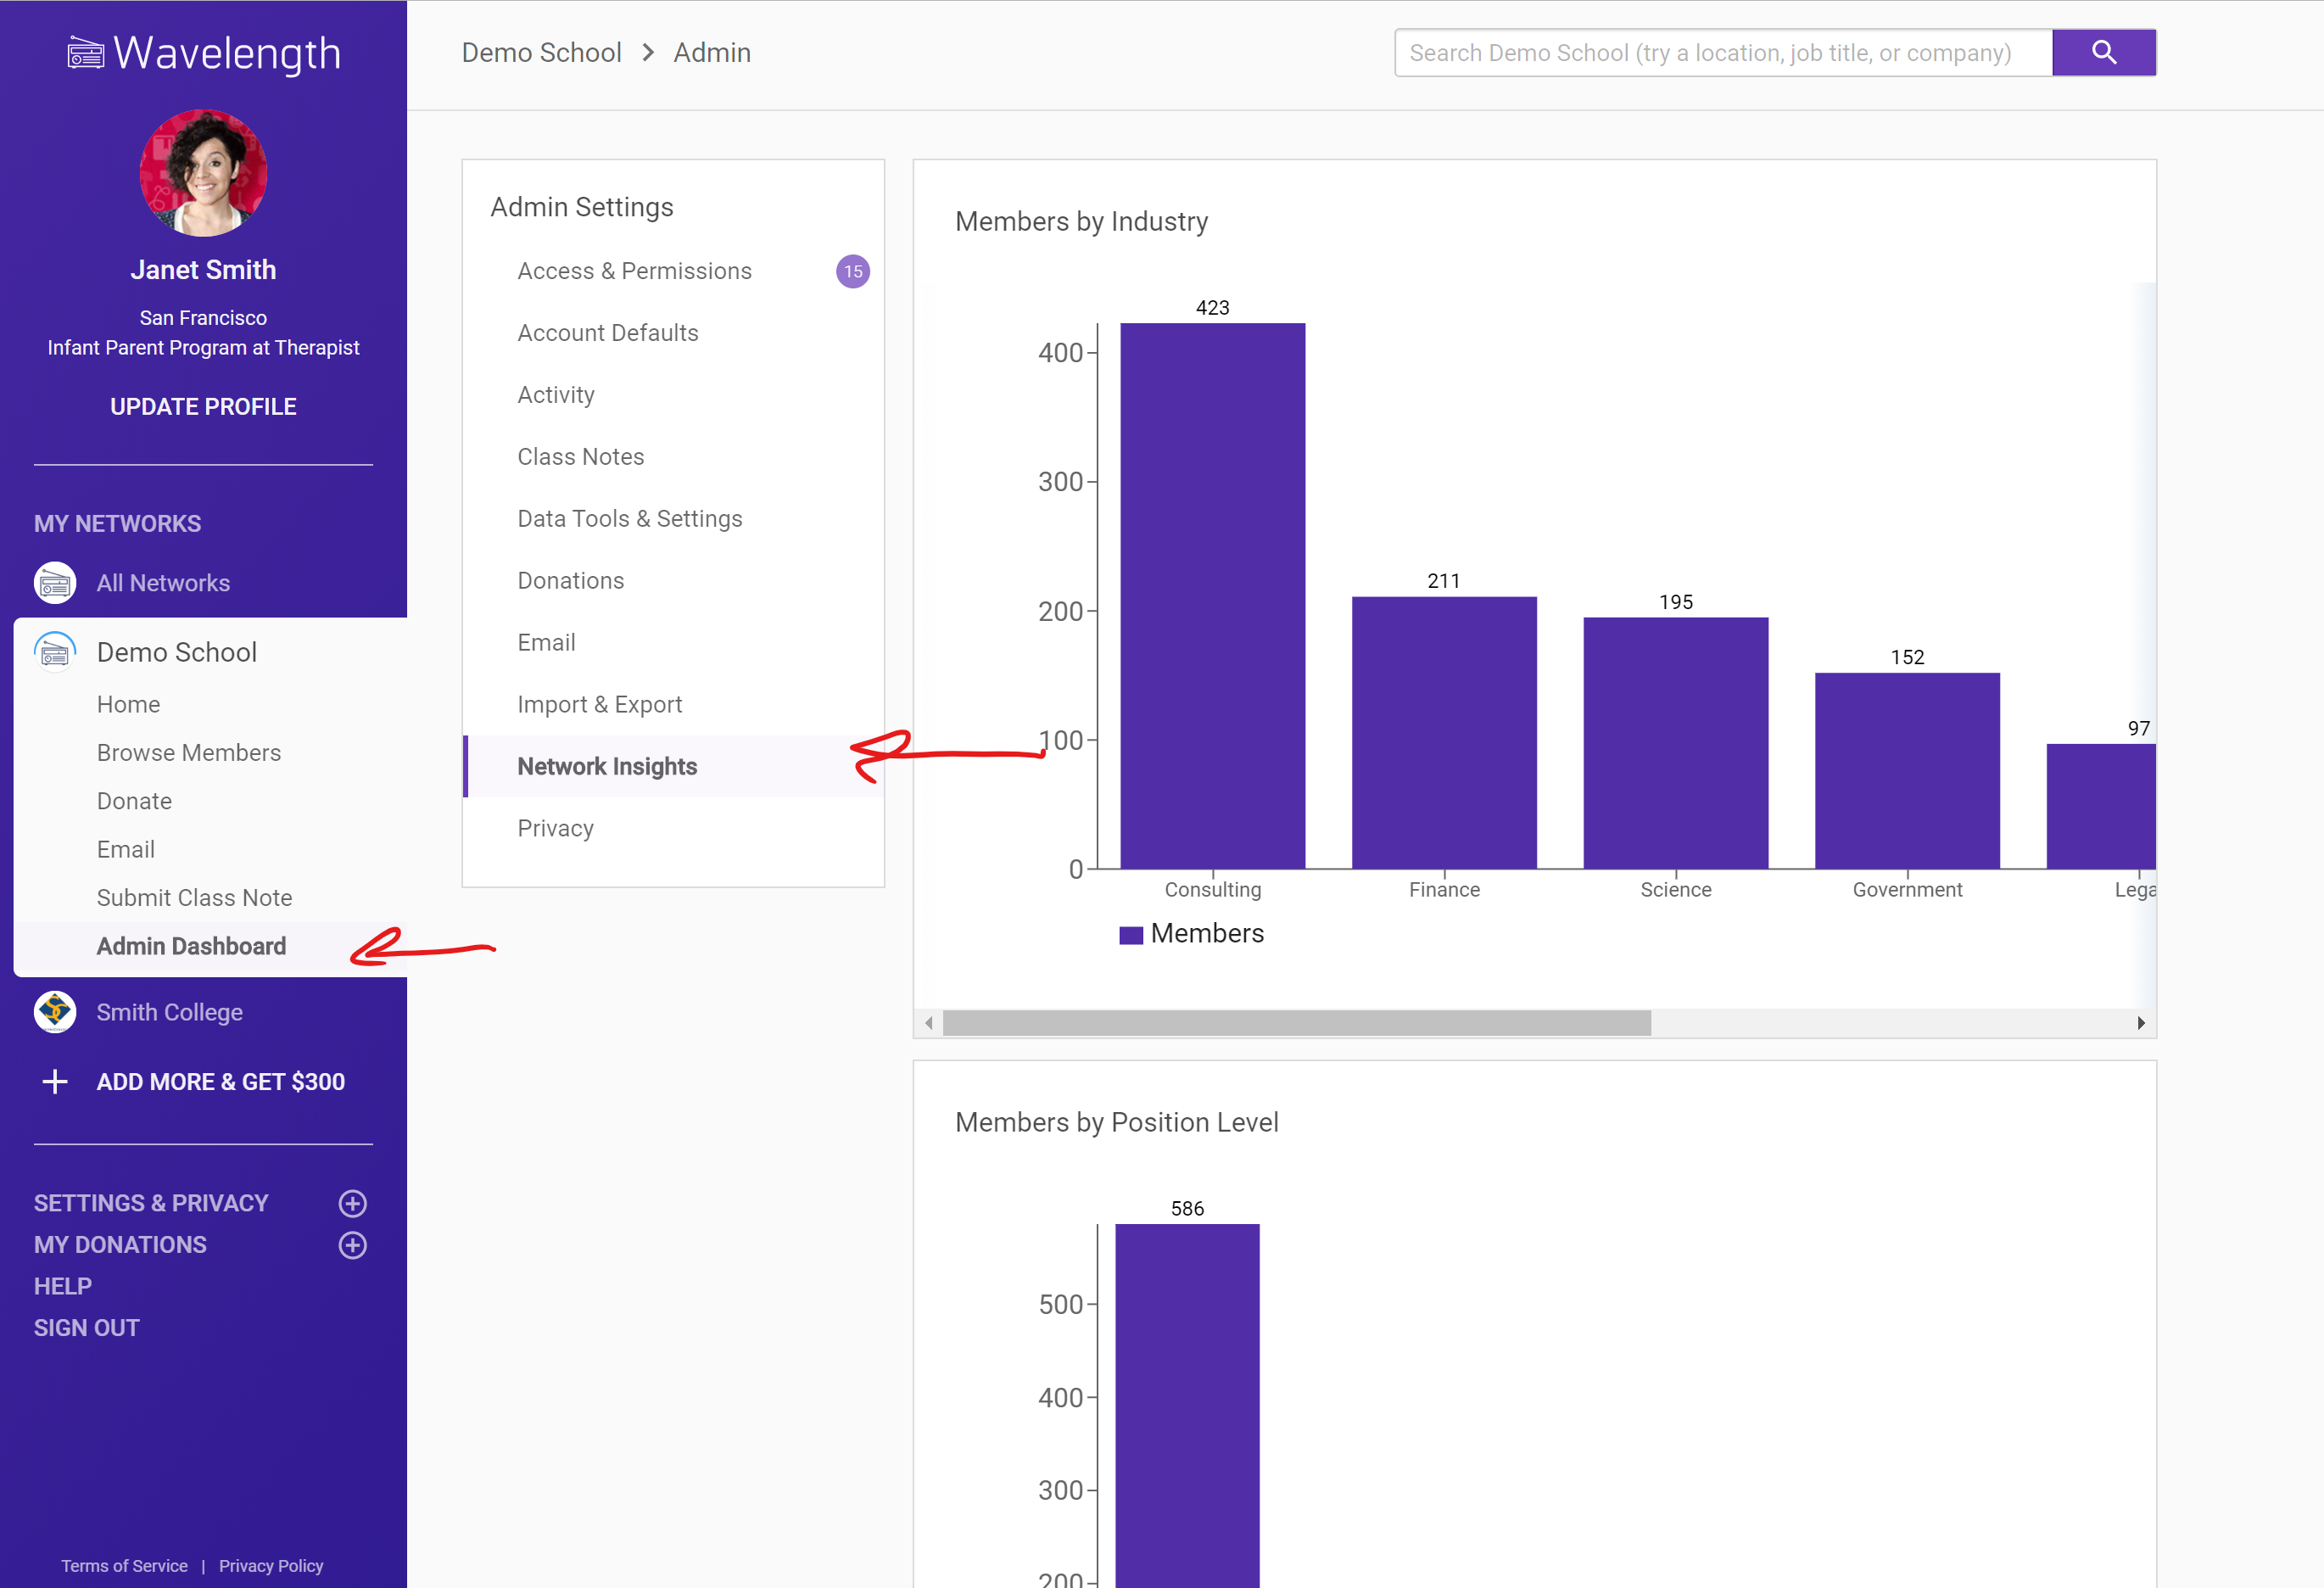This screenshot has width=2324, height=1588.
Task: Expand the Settings & Privacy section
Action: click(x=352, y=1203)
